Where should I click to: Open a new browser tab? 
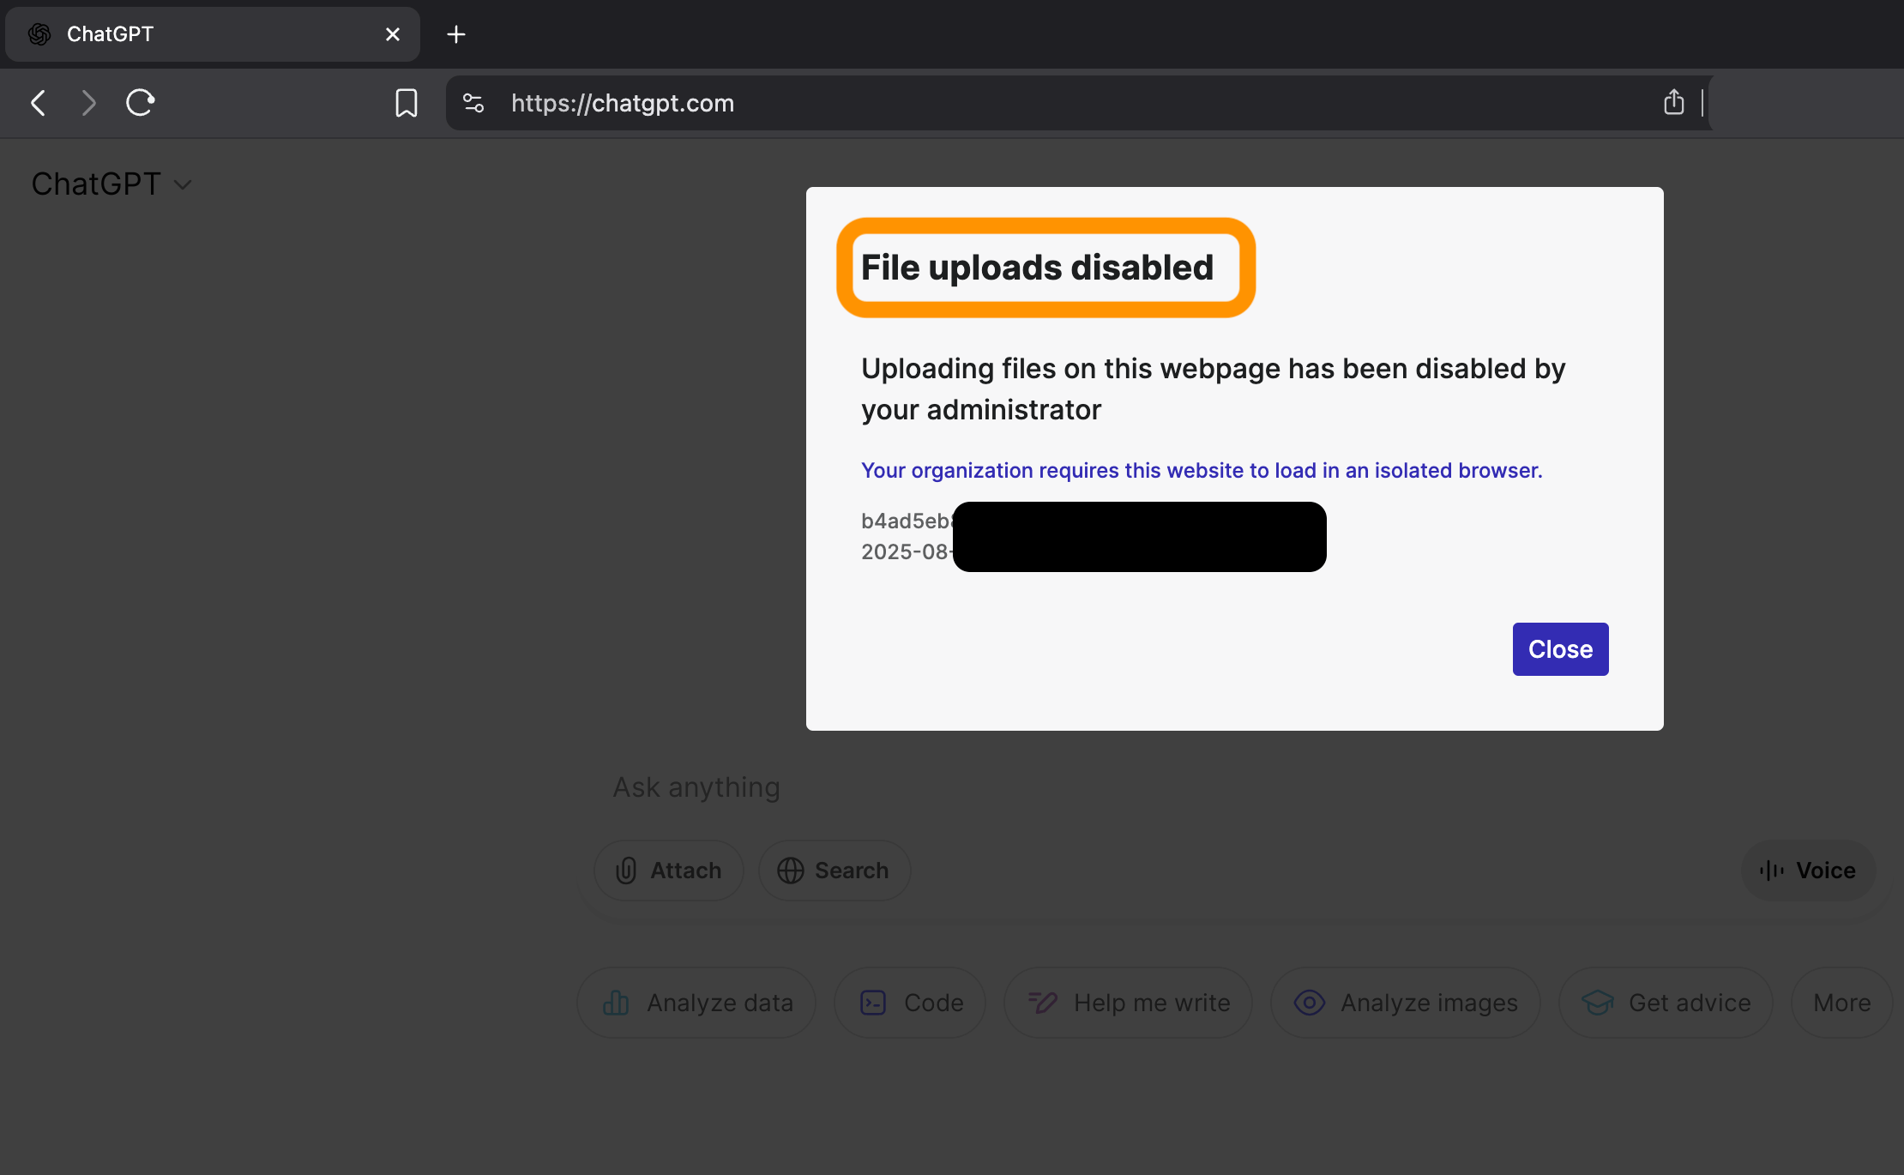pos(455,33)
